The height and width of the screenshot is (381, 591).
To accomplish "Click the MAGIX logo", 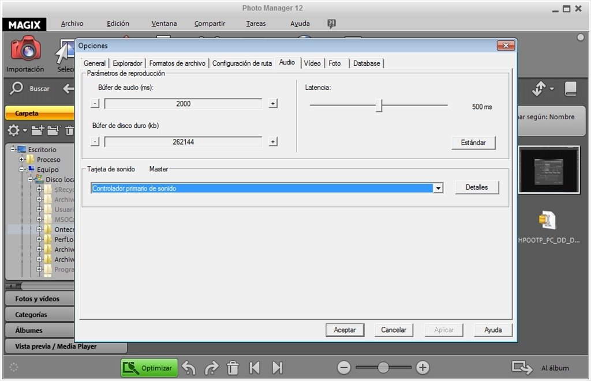I will click(24, 24).
